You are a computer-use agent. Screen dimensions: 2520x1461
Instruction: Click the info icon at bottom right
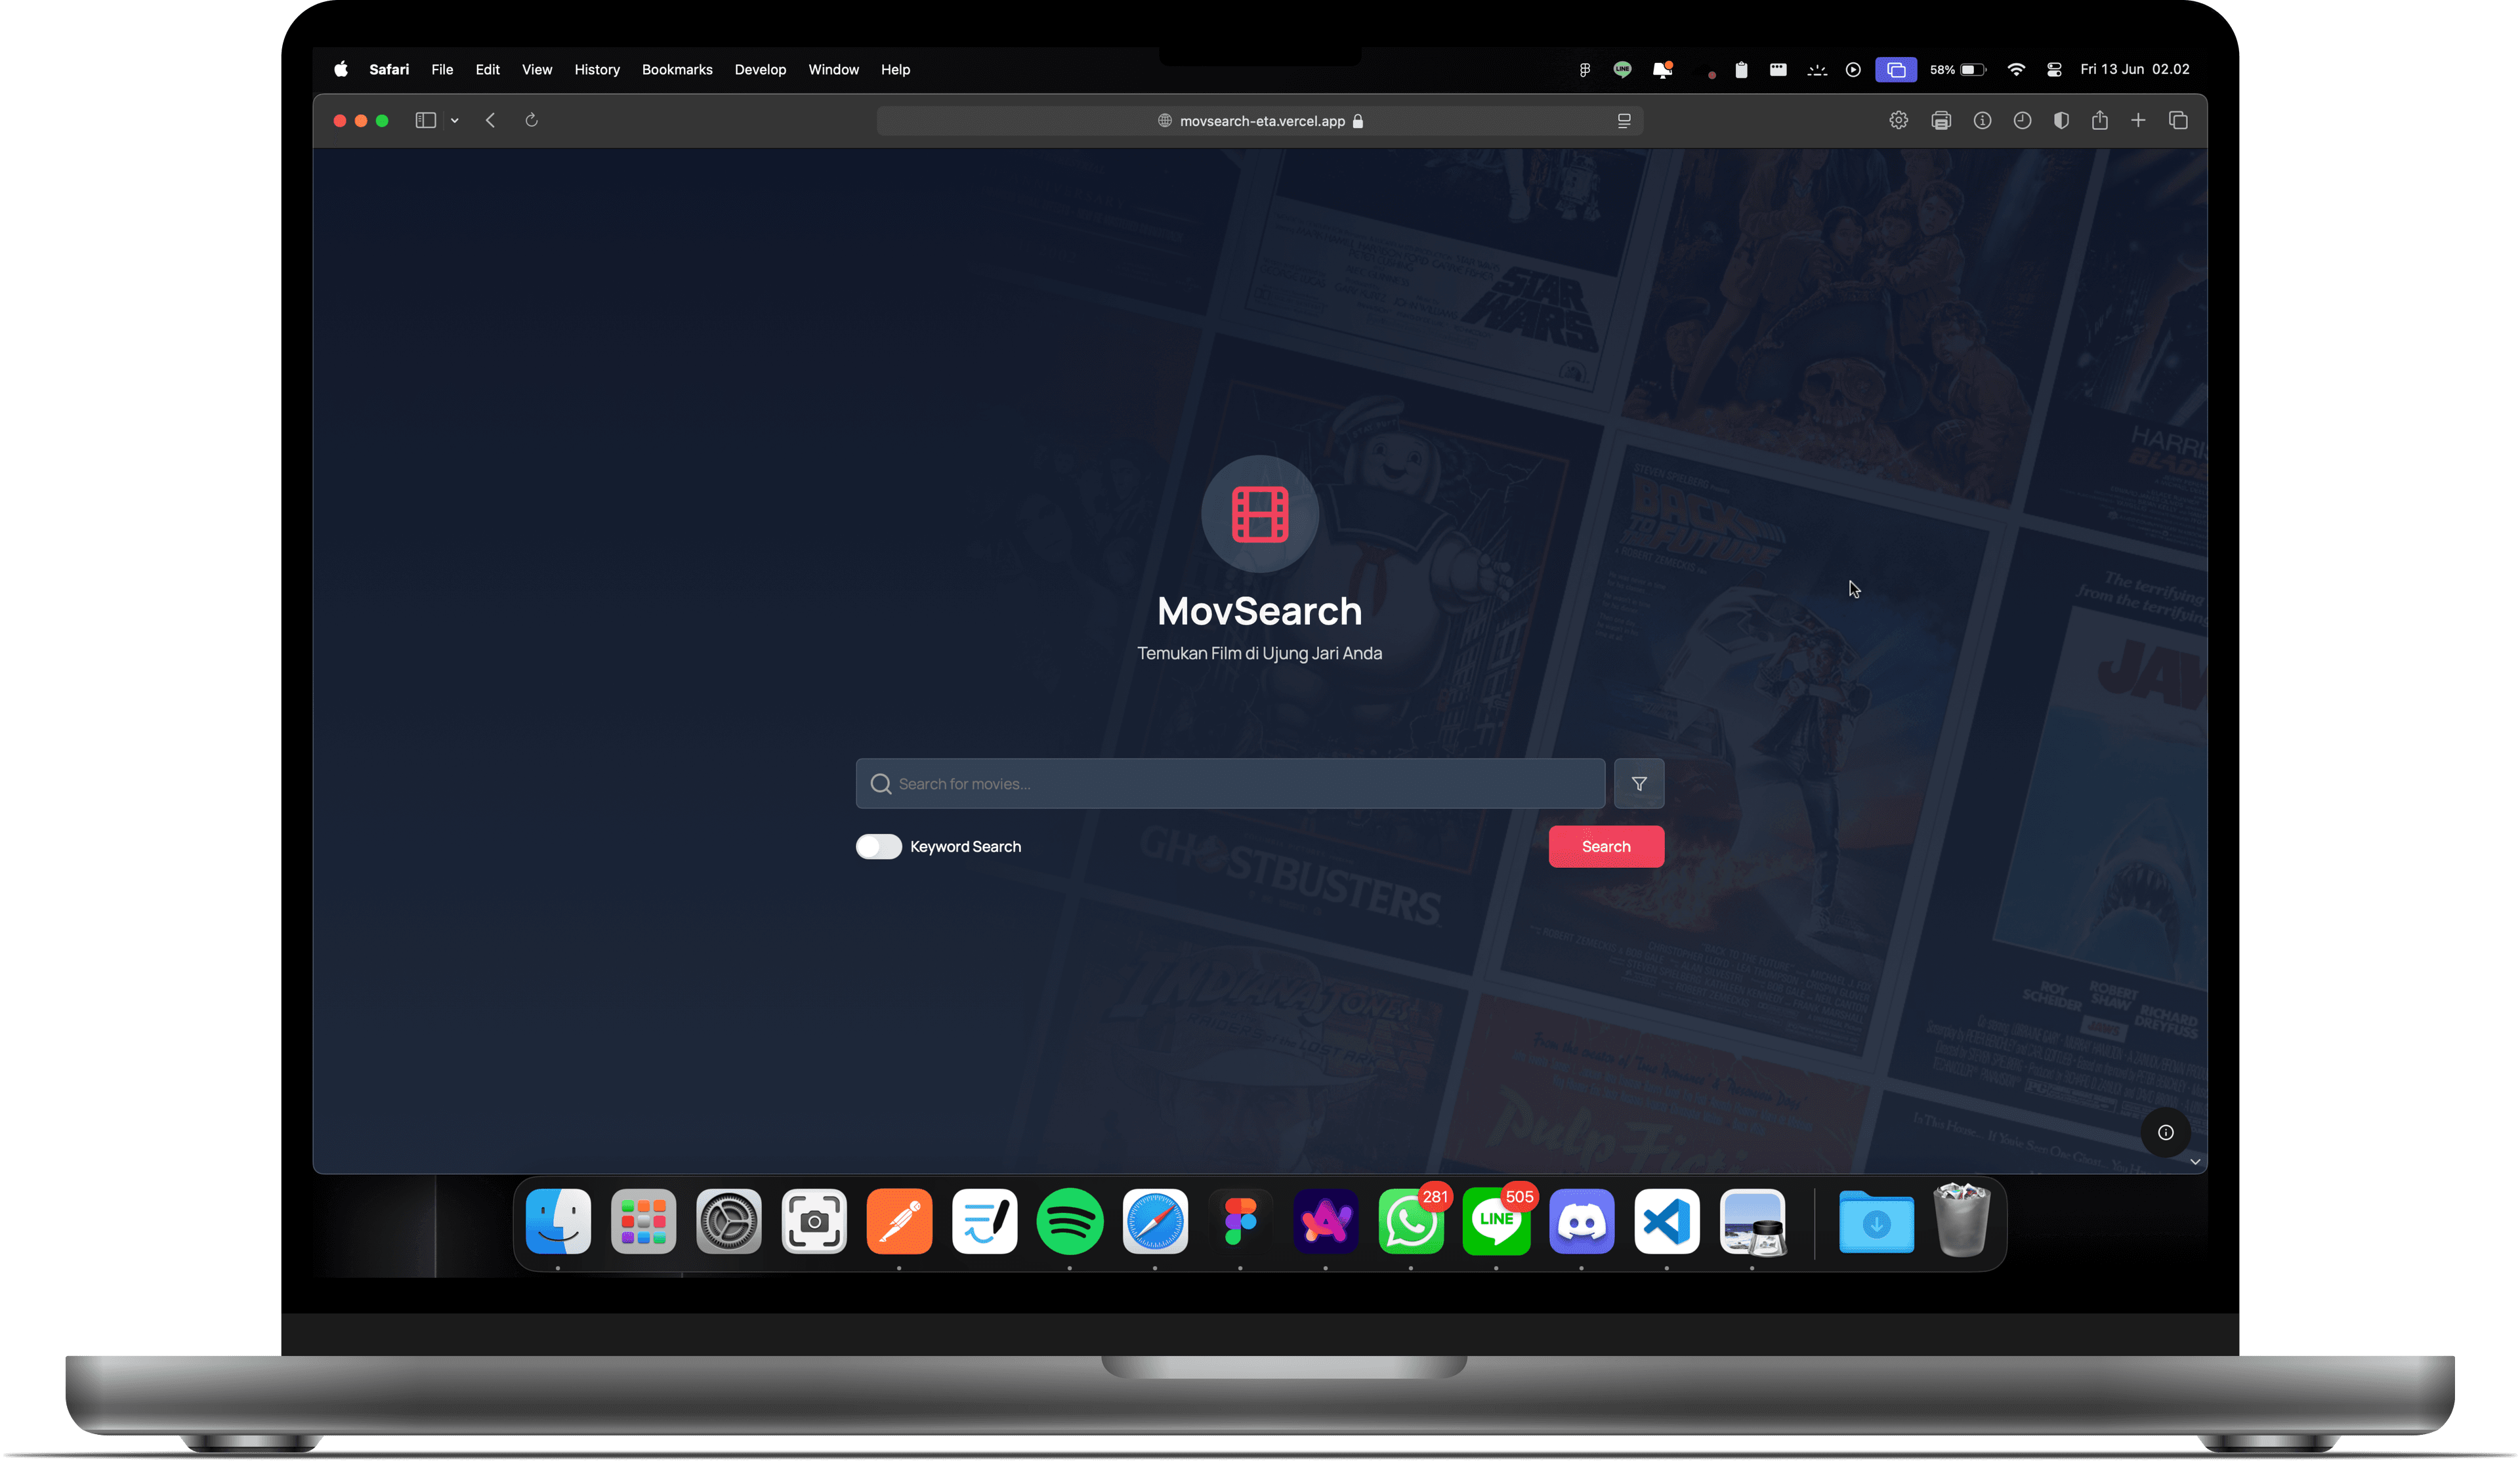click(x=2165, y=1132)
